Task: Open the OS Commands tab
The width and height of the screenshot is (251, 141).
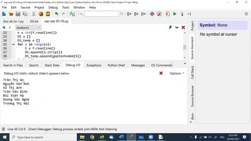Action: (161, 65)
